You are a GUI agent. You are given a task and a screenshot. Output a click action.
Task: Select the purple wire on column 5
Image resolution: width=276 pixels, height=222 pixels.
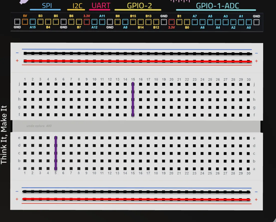[x=56, y=153]
